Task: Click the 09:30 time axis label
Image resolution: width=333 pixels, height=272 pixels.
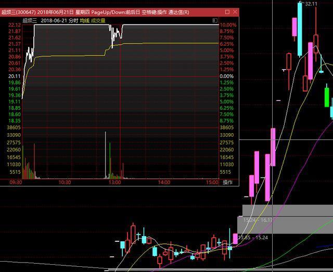Action: (16, 183)
